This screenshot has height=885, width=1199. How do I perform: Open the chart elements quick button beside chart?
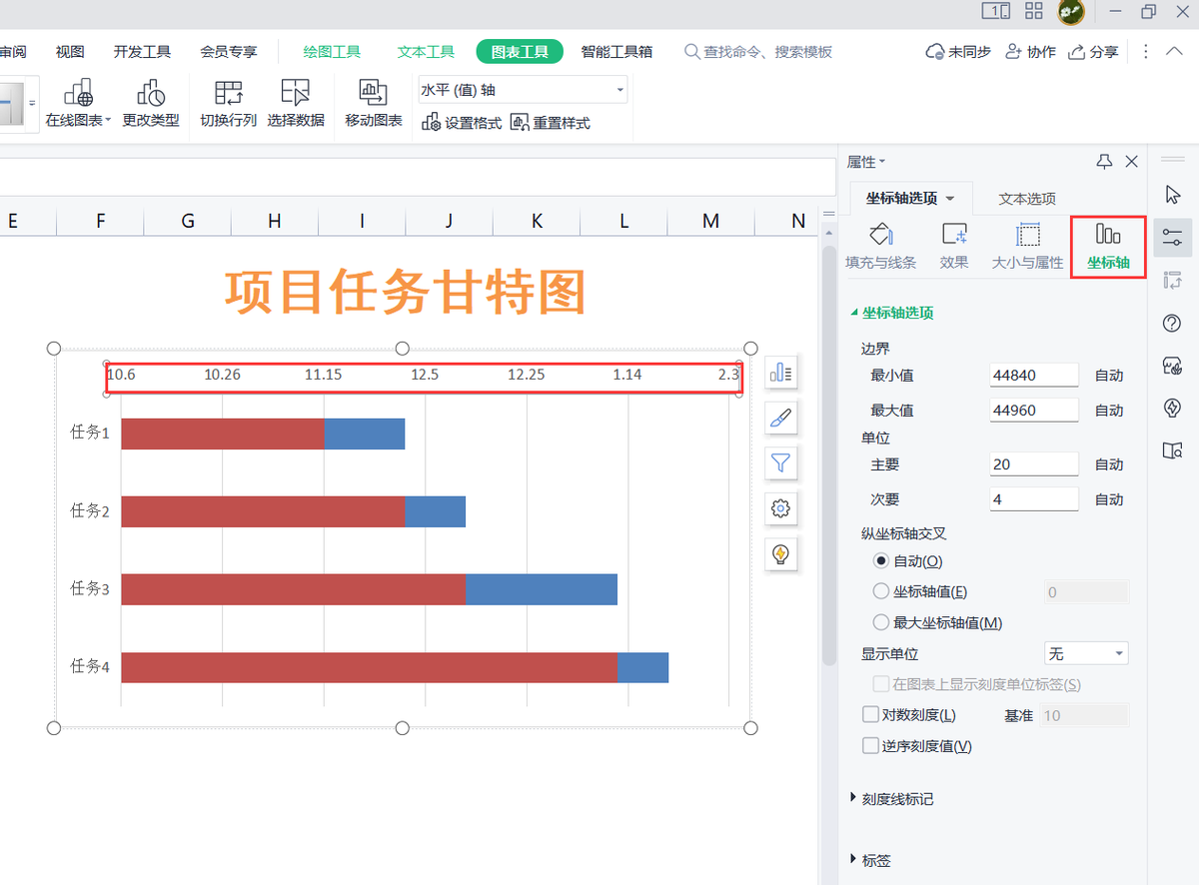click(781, 374)
